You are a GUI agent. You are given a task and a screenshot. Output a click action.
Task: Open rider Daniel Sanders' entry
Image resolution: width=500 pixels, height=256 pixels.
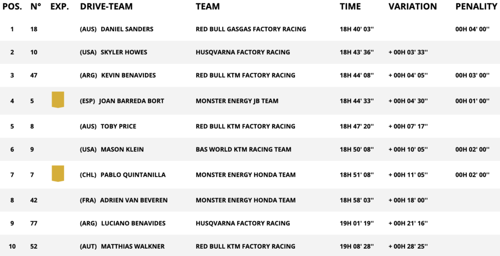point(126,29)
